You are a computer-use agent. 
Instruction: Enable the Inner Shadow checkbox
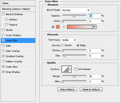coord(3,35)
